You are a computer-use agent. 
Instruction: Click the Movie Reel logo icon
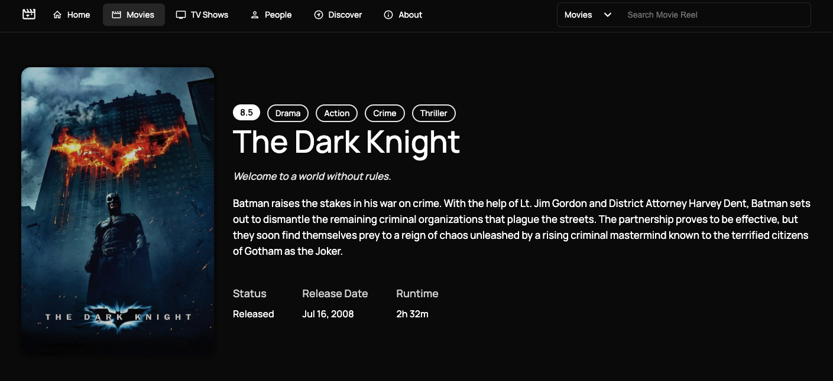(29, 14)
